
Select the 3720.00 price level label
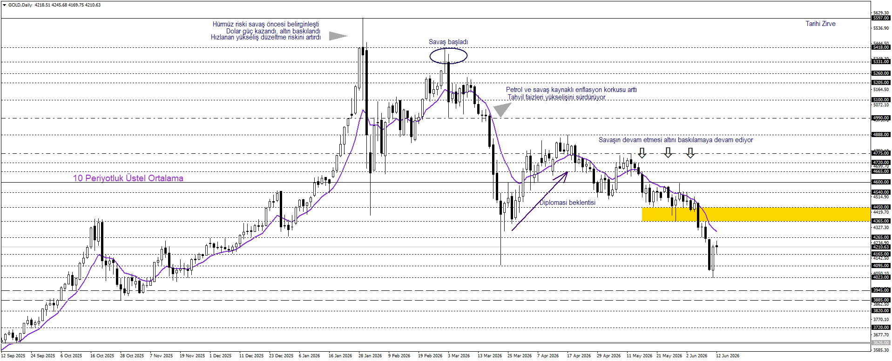pyautogui.click(x=881, y=328)
